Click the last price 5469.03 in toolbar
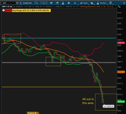Viewport: 126px width, 114px height. [27, 3]
